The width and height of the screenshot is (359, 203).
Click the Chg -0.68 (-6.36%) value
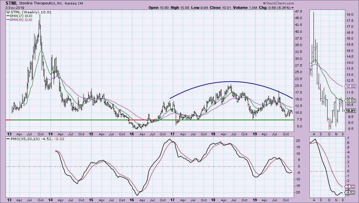point(275,8)
